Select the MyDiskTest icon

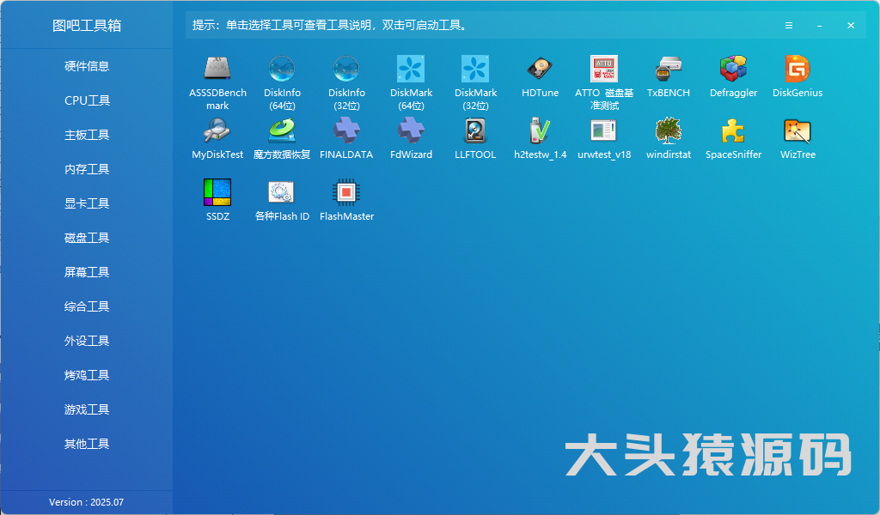point(217,130)
